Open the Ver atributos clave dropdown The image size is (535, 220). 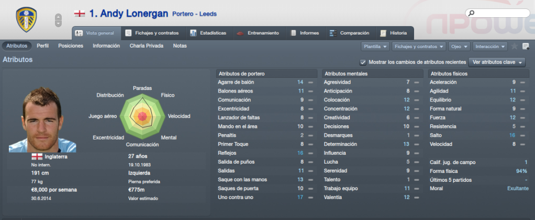497,62
